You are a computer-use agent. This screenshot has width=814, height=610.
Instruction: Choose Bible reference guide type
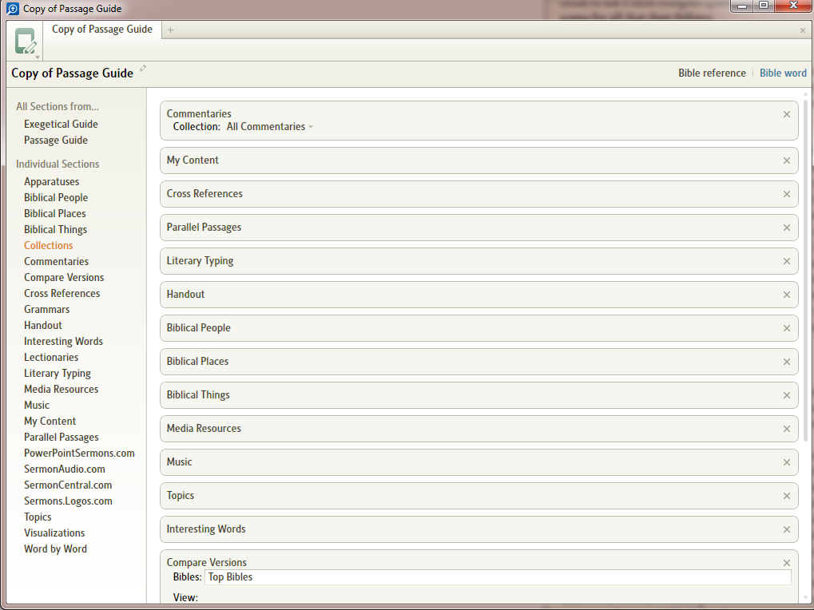[712, 73]
